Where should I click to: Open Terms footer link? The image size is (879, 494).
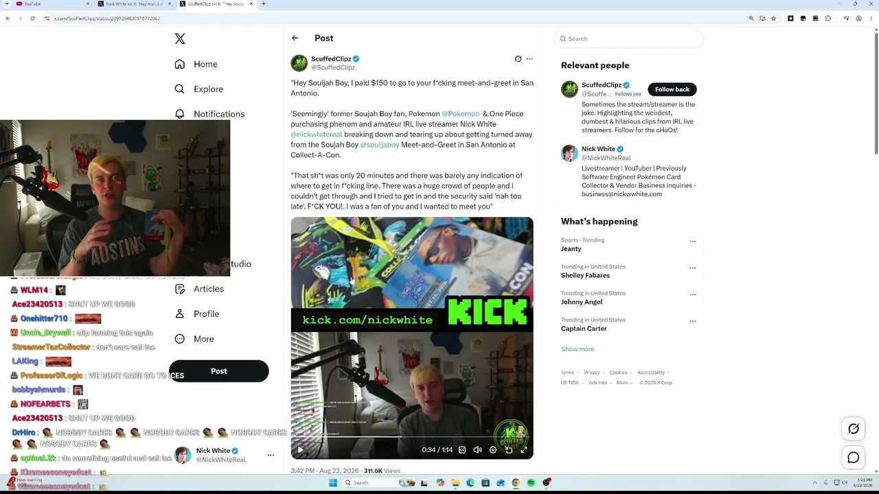pyautogui.click(x=567, y=373)
